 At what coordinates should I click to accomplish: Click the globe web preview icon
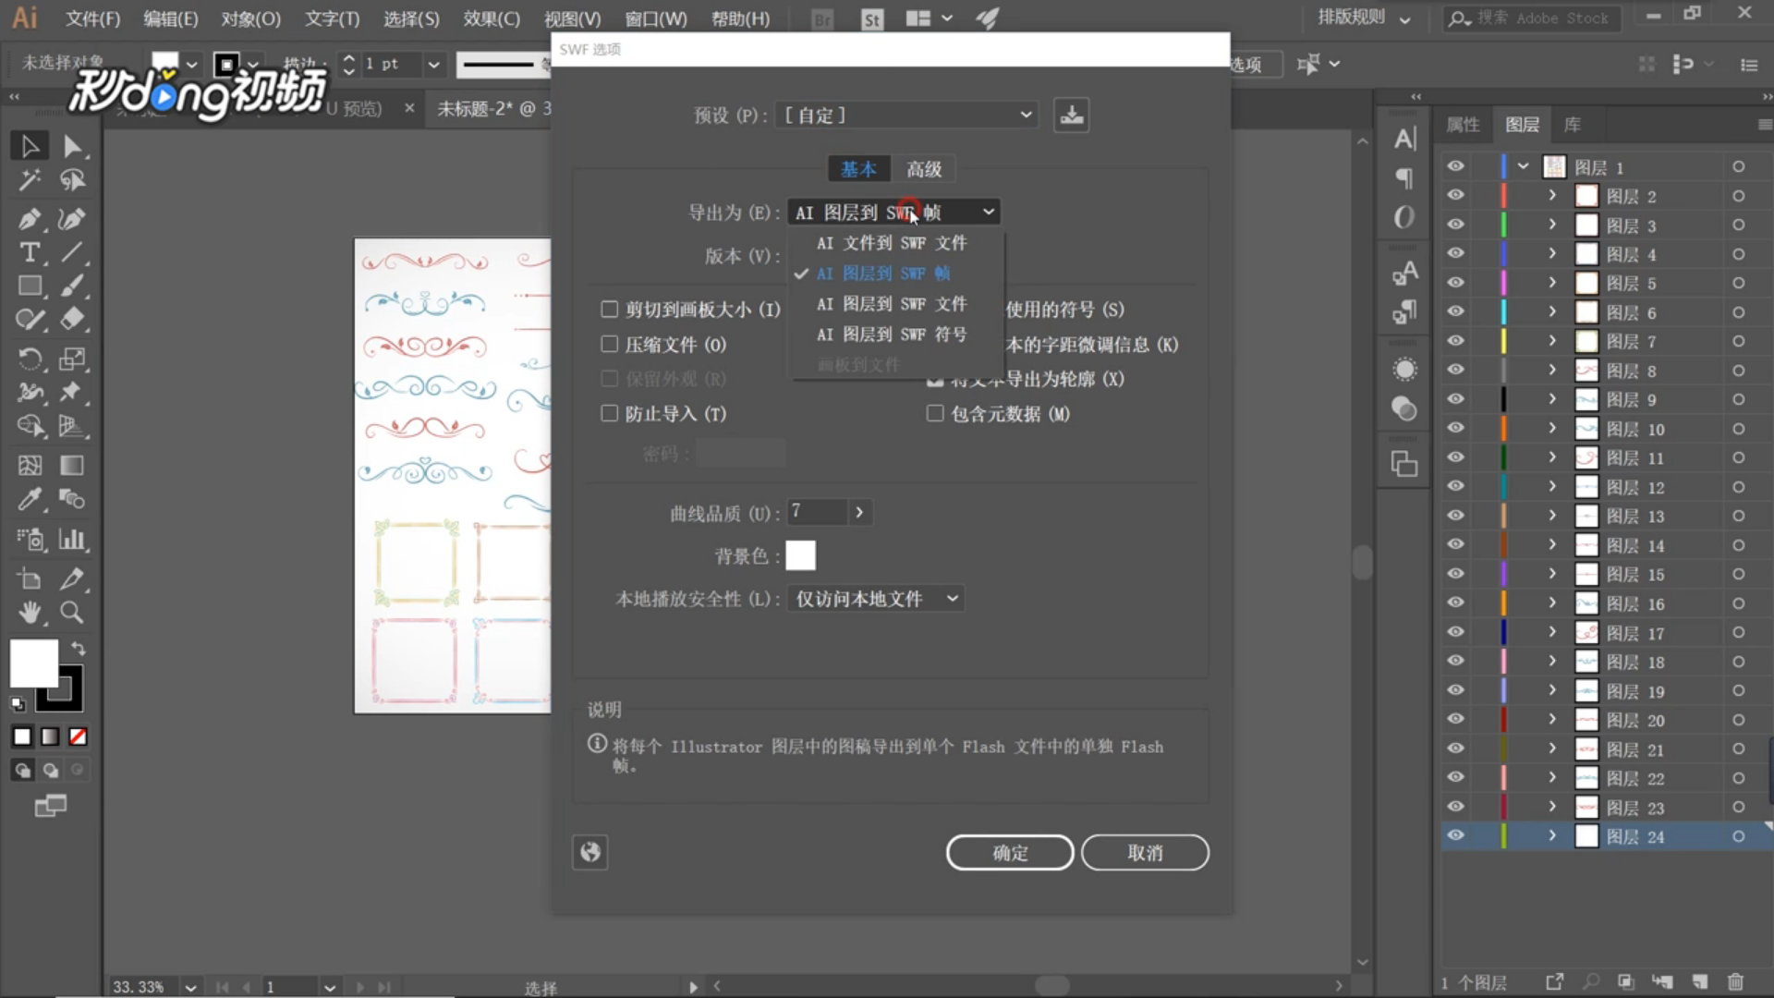pyautogui.click(x=590, y=852)
